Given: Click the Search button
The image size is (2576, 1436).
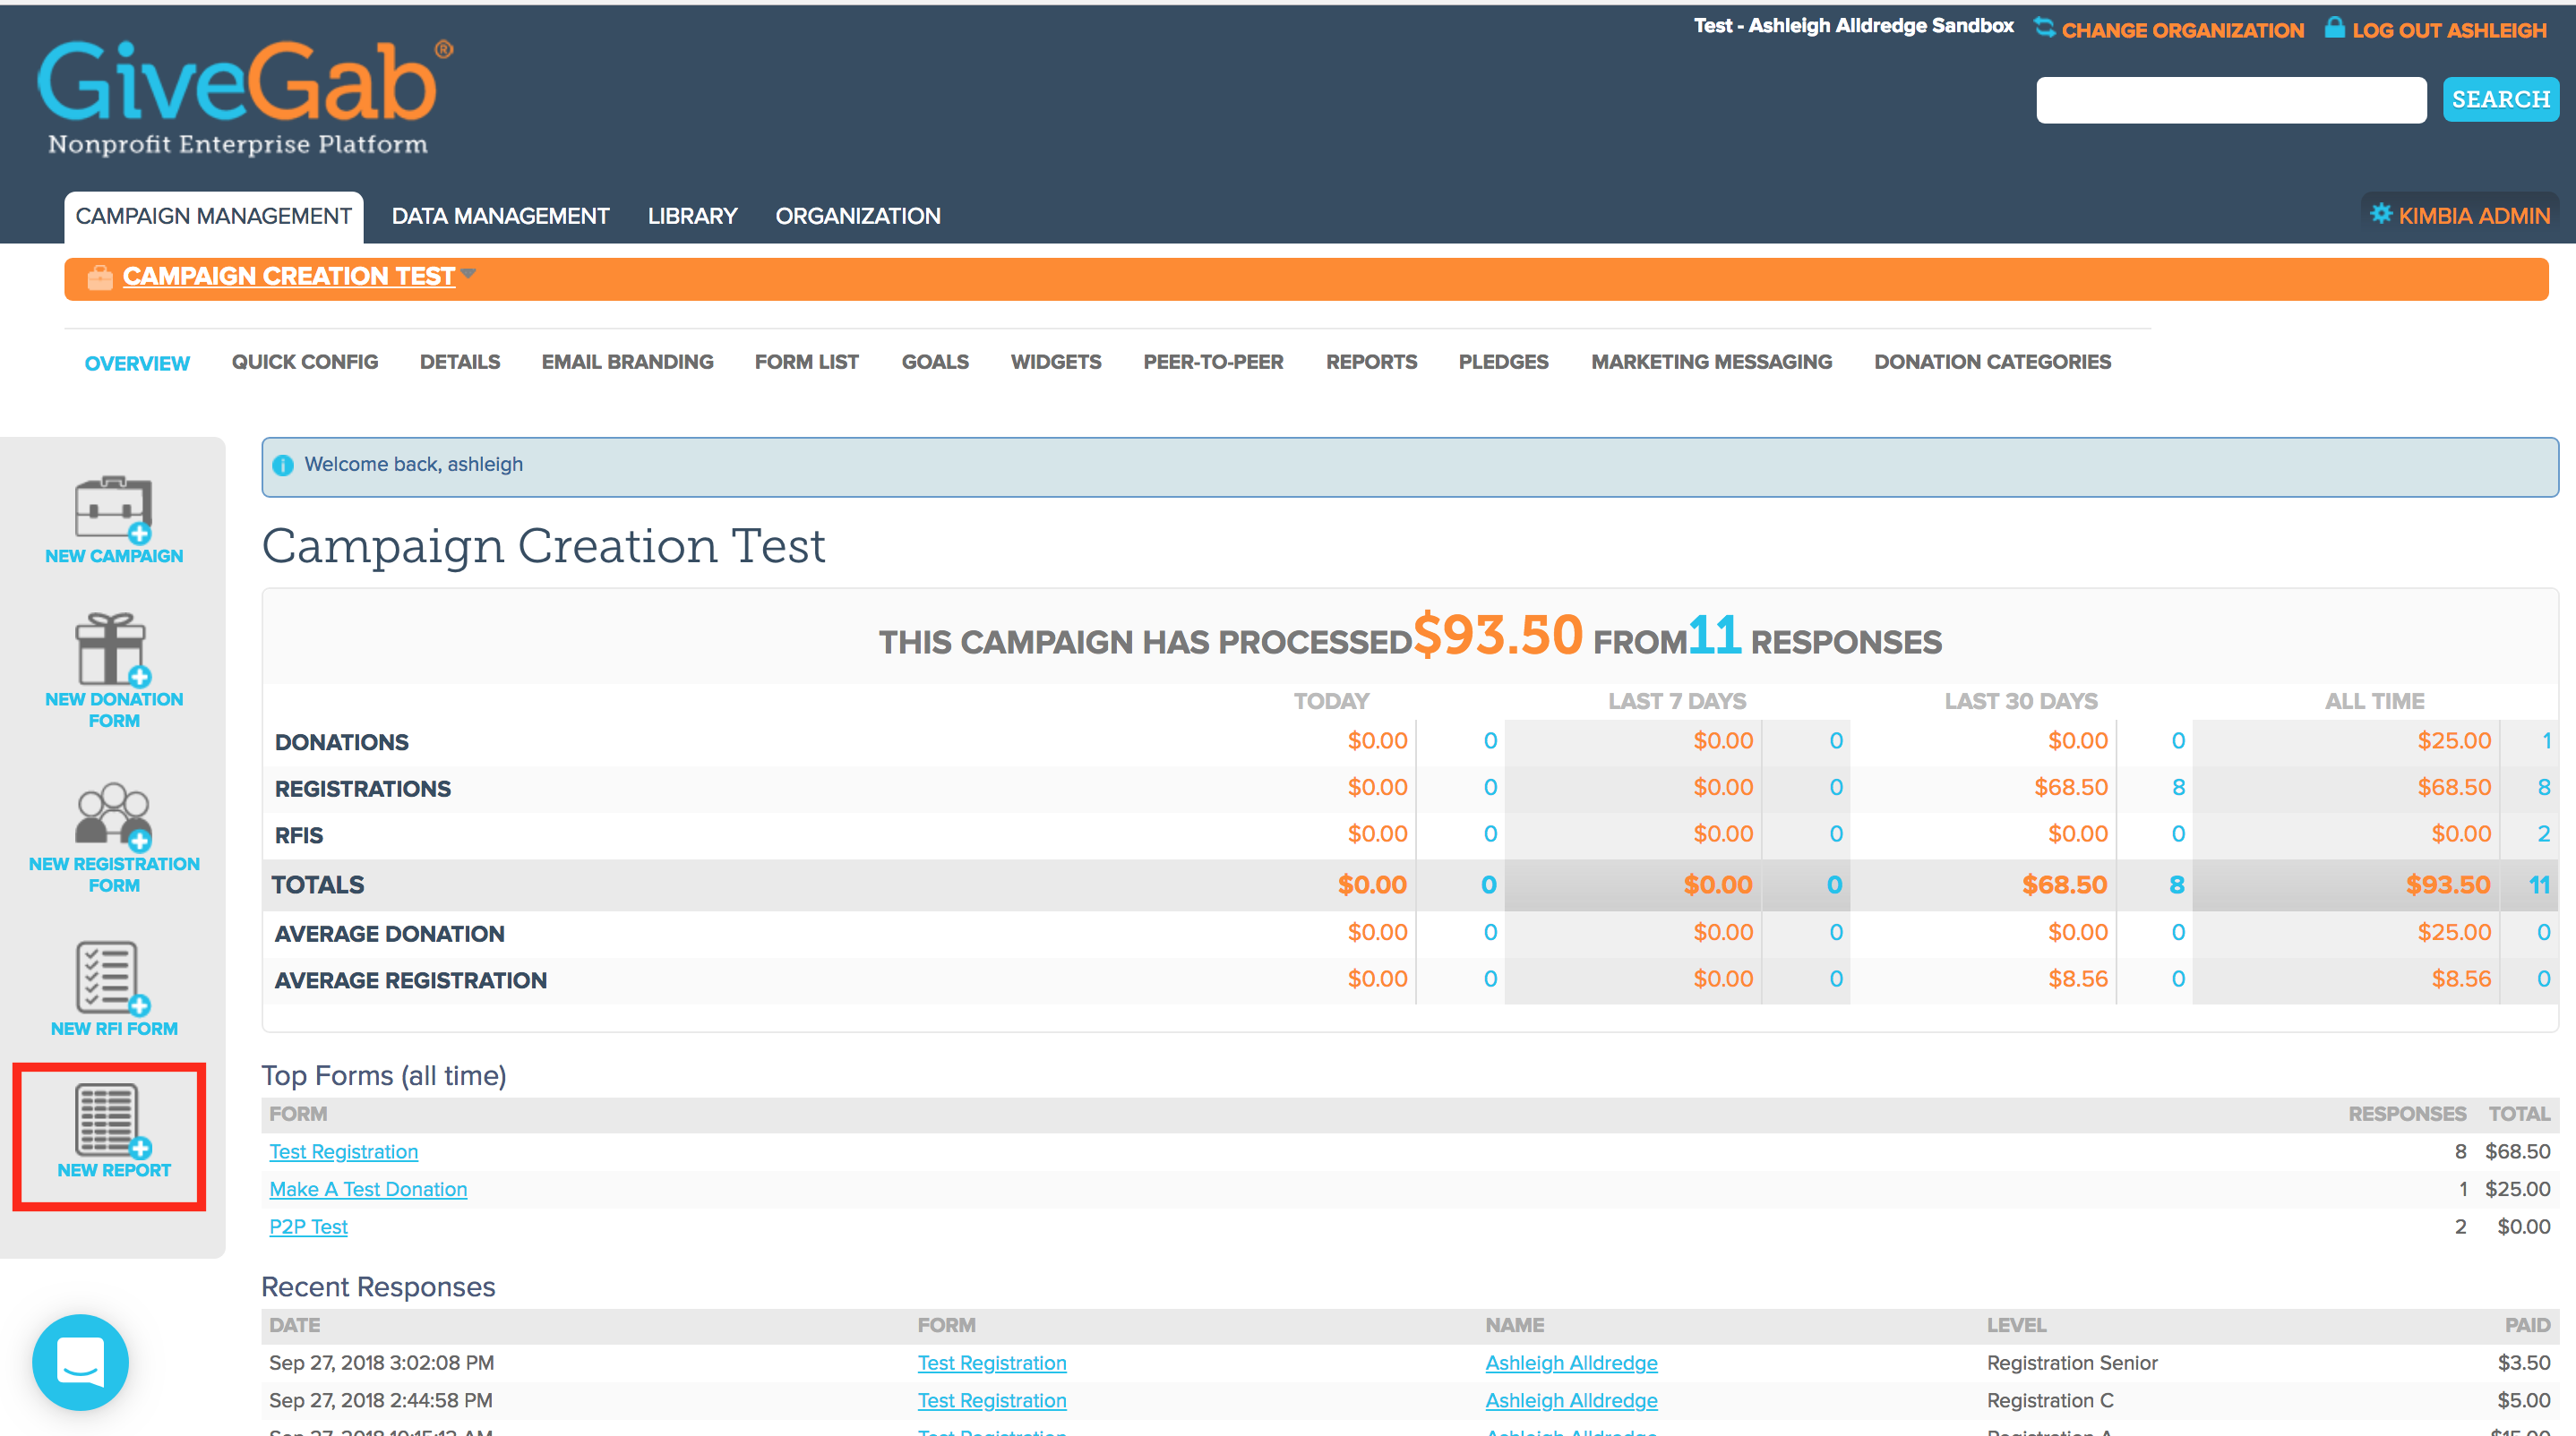Looking at the screenshot, I should tap(2500, 99).
